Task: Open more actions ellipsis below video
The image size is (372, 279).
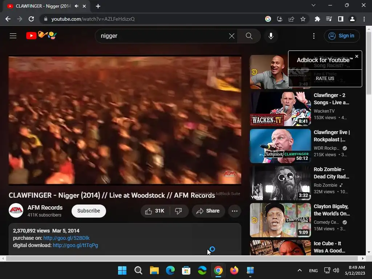Action: click(x=235, y=211)
